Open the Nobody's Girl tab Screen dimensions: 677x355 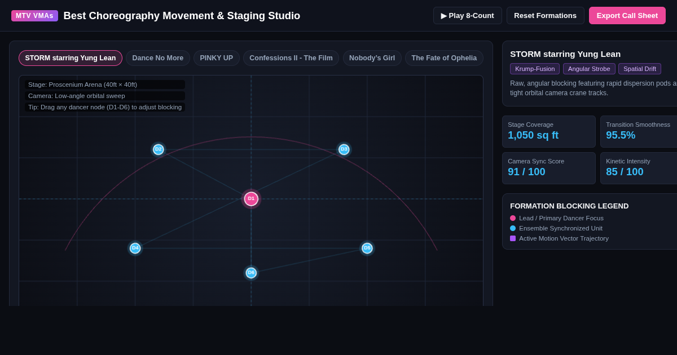(x=372, y=58)
